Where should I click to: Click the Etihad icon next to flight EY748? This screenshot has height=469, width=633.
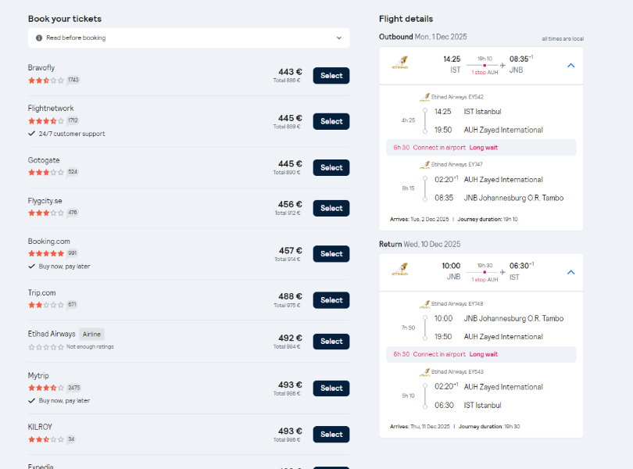pos(424,304)
